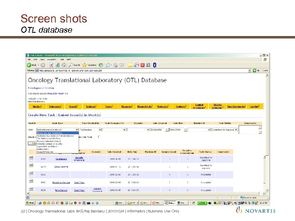
Task: Click the red square icon in IE toolbar
Action: coord(143,65)
